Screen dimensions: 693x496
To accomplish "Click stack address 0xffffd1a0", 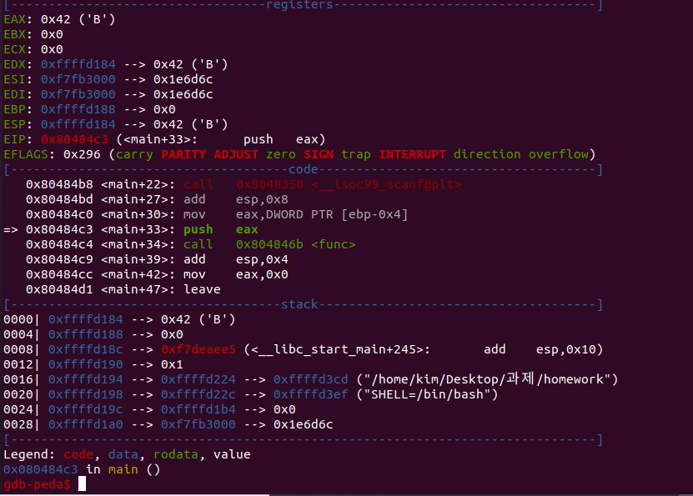I will coord(86,425).
